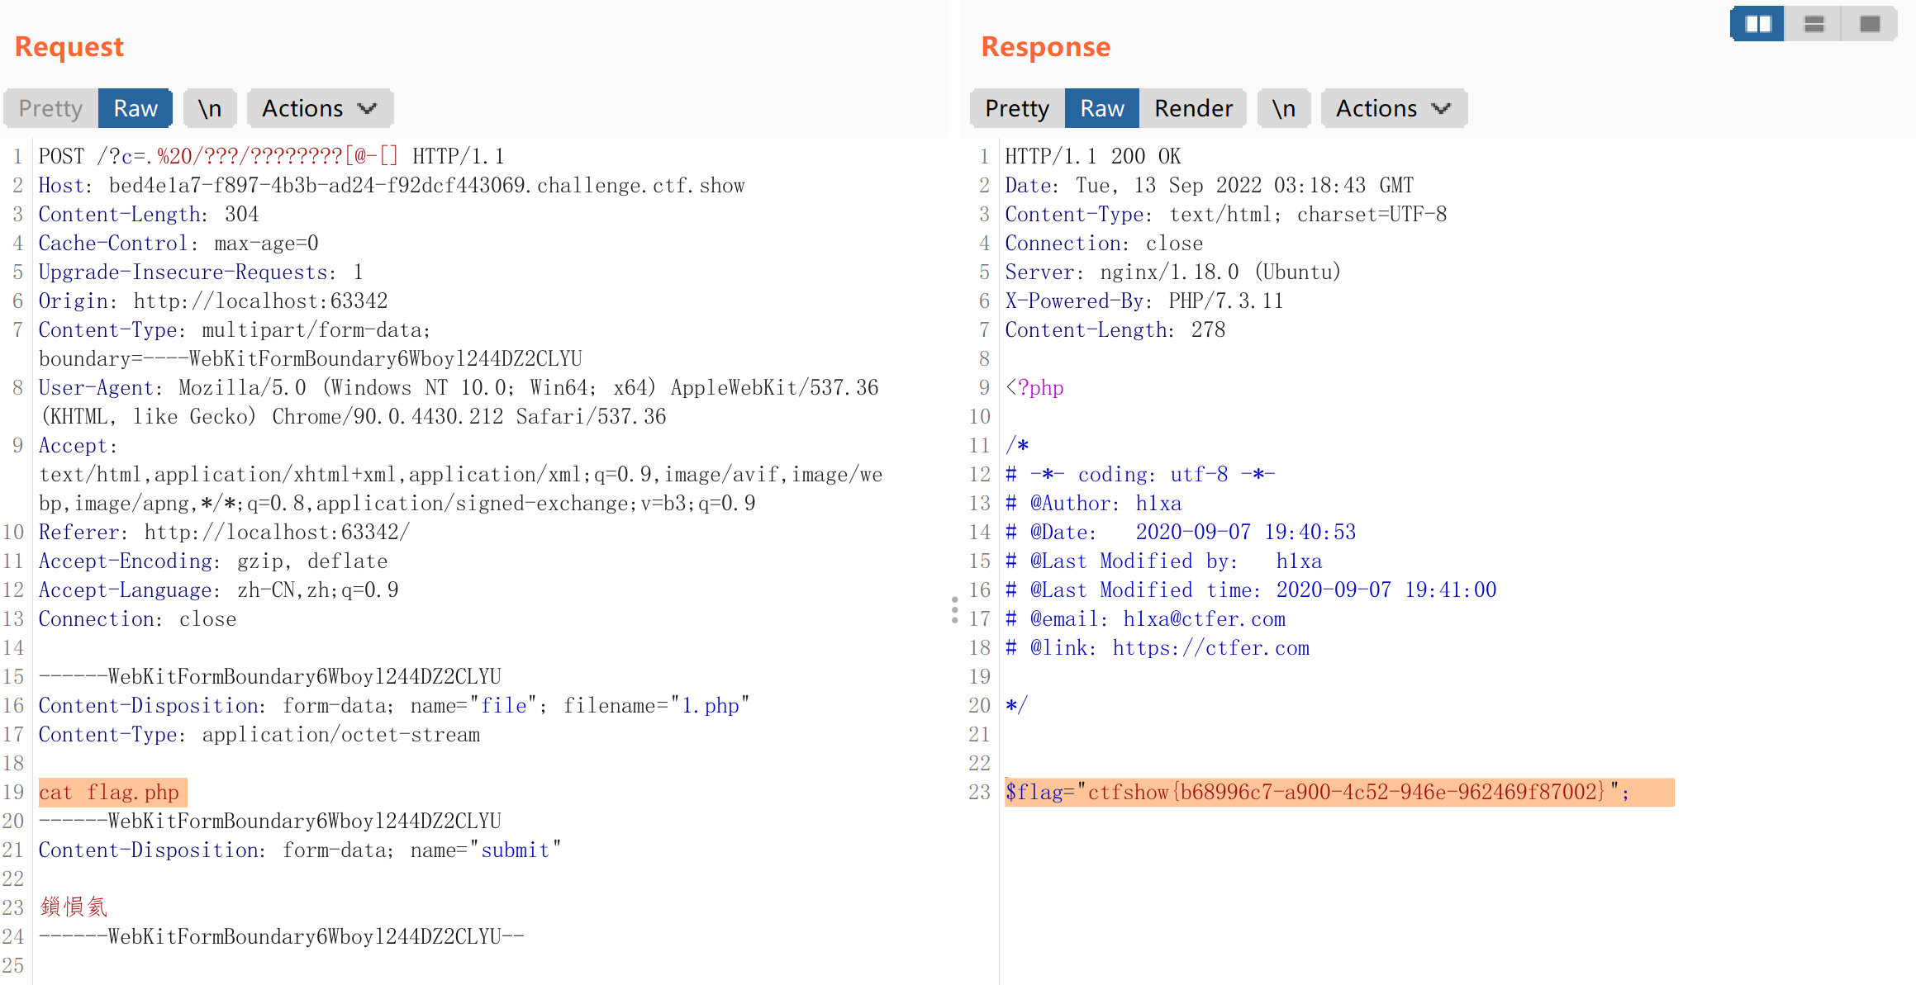The width and height of the screenshot is (1916, 985).
Task: Toggle response newline display button
Action: click(x=1283, y=108)
